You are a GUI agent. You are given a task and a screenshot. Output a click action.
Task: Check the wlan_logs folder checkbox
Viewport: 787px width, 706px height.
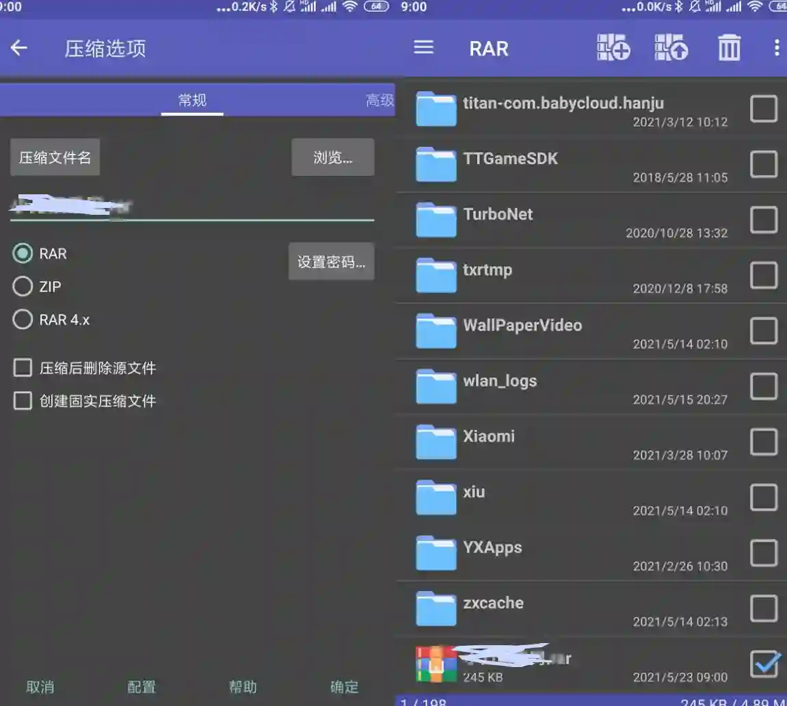763,386
